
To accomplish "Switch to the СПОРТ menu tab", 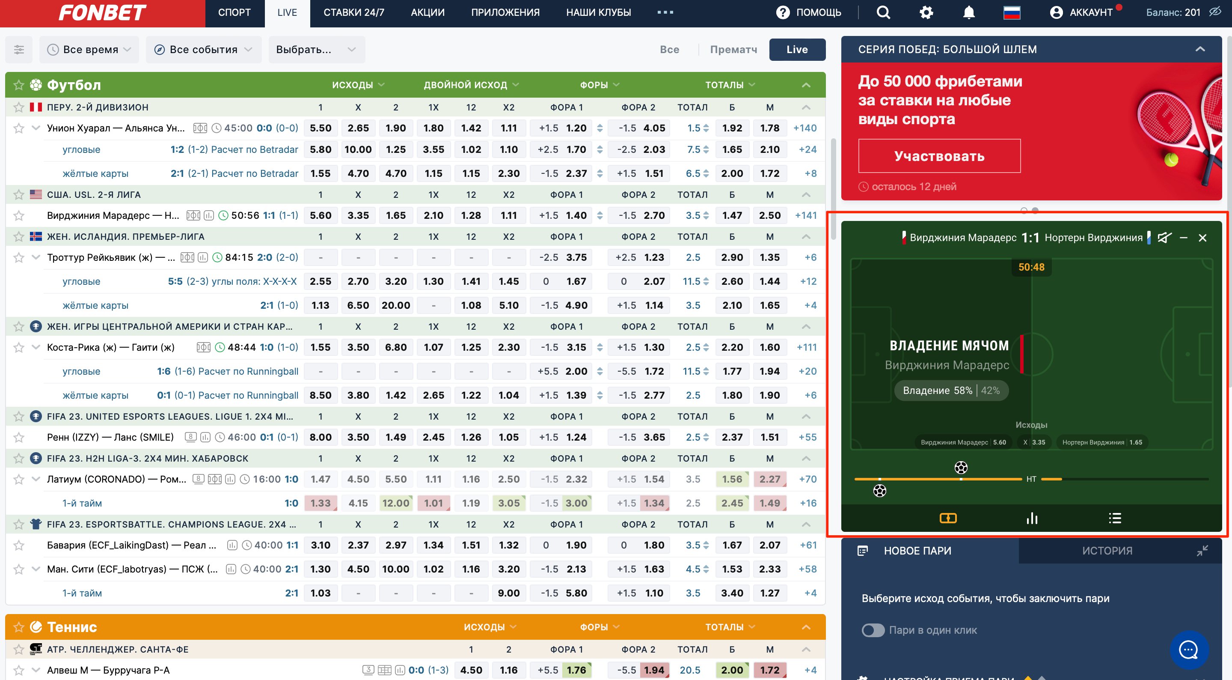I will click(x=235, y=12).
